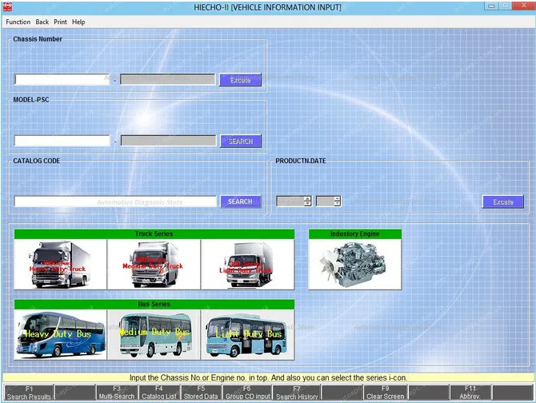Screen dimensions: 536x403
Task: Open F5 Stored Data
Action: tap(201, 393)
